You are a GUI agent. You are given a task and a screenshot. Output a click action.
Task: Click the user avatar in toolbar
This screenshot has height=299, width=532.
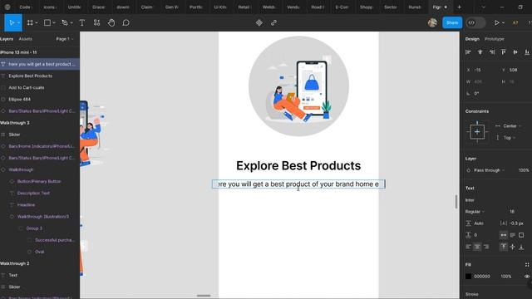[x=432, y=22]
